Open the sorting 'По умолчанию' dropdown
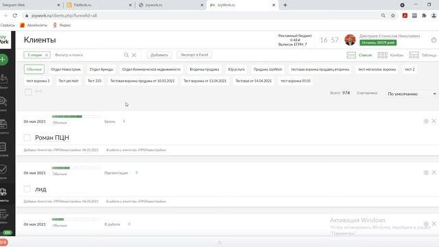 coord(412,94)
